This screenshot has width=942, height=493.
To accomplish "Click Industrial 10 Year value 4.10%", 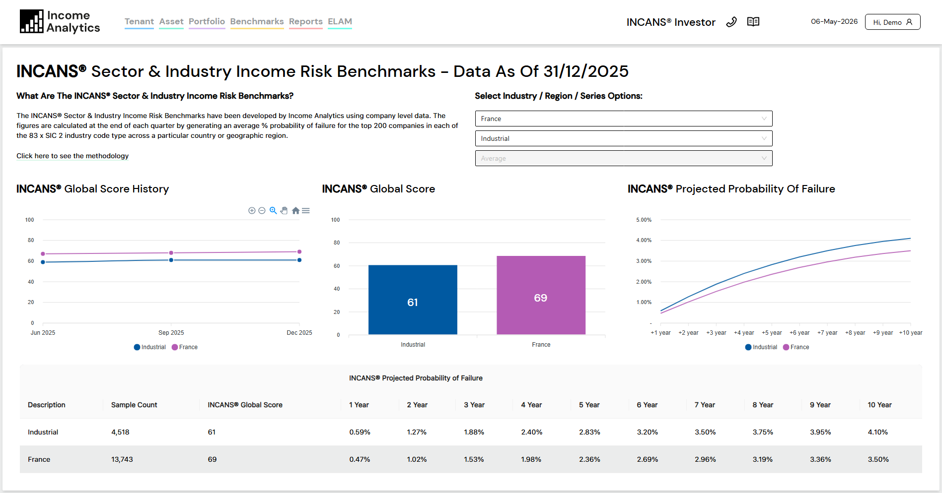I will [x=878, y=432].
